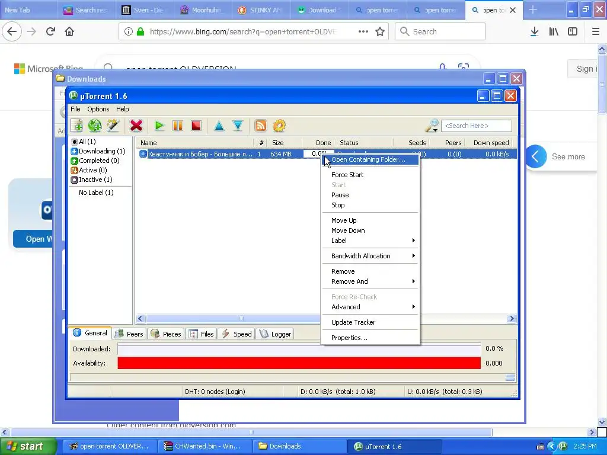Expand the Bandwidth Allocation submenu
607x455 pixels.
pos(370,256)
